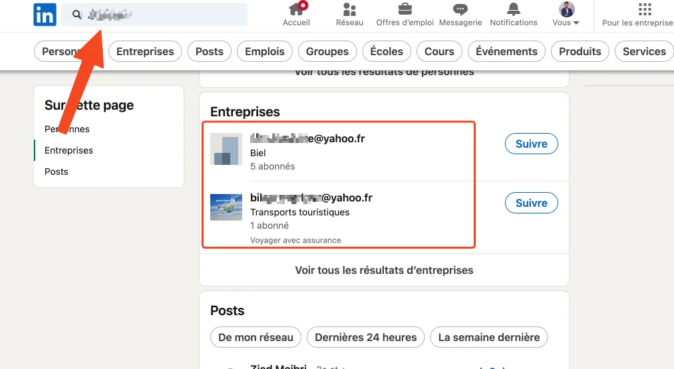Follow the Transports touristiques company
Viewport: 674px width, 369px height.
click(532, 203)
